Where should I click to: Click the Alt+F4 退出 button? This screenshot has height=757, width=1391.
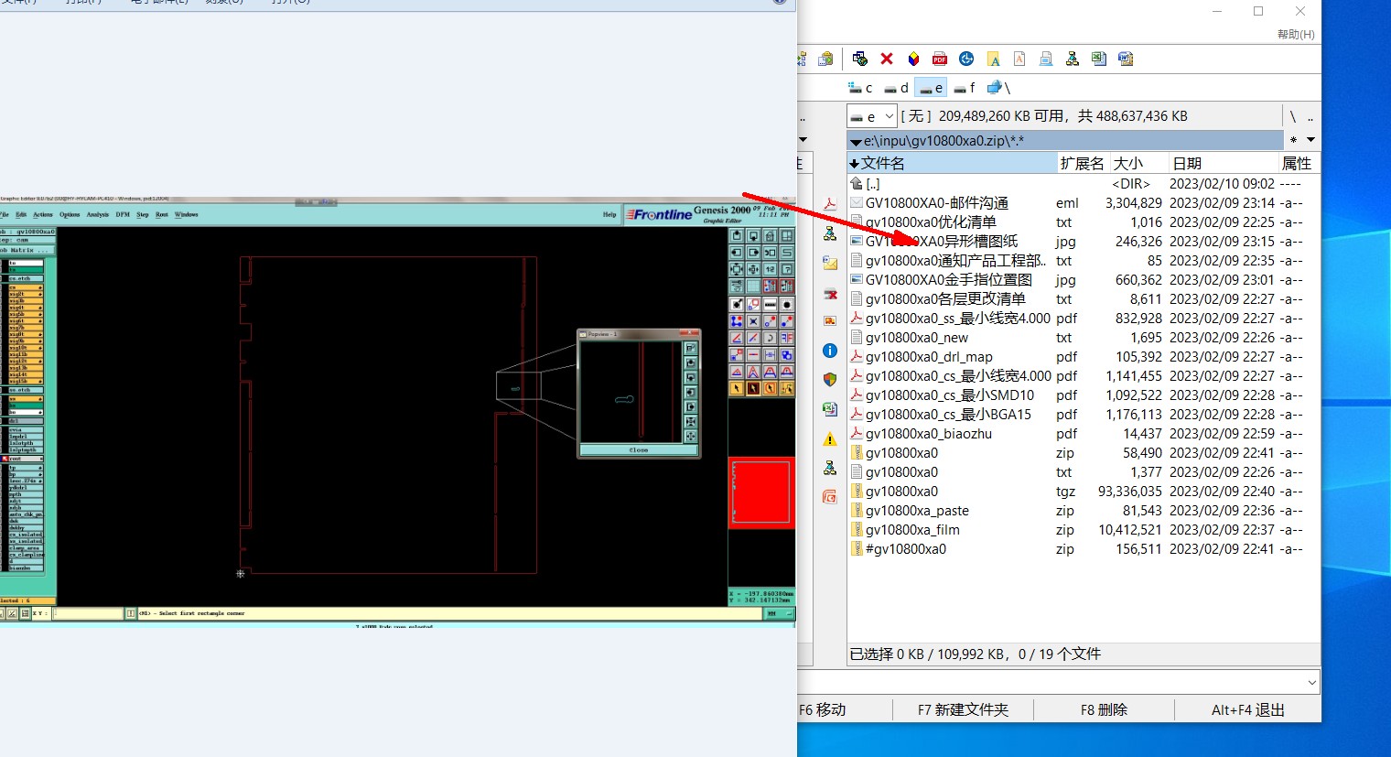[x=1247, y=709]
